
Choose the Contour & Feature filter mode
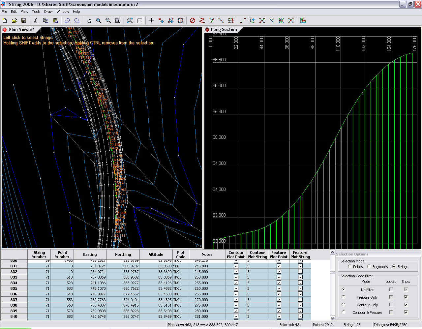pos(344,312)
